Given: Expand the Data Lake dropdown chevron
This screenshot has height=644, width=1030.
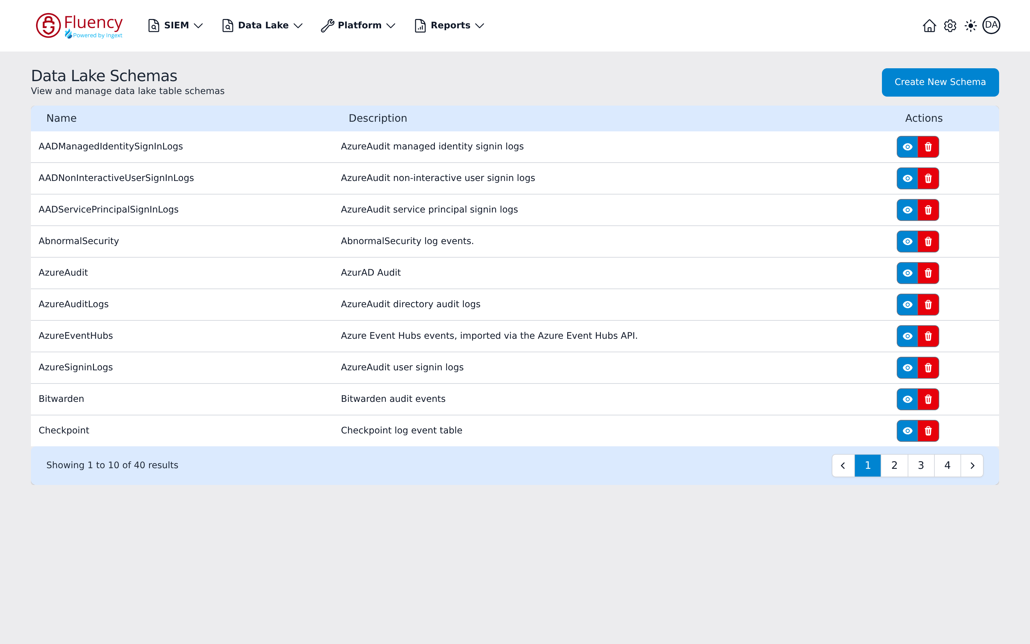Looking at the screenshot, I should [298, 26].
